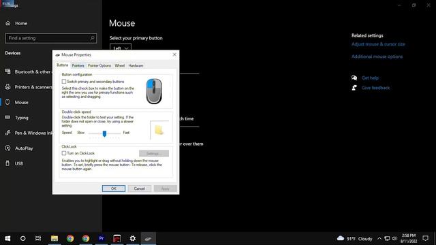Image resolution: width=436 pixels, height=245 pixels.
Task: Close the Mouse Properties dialog
Action: [x=174, y=54]
